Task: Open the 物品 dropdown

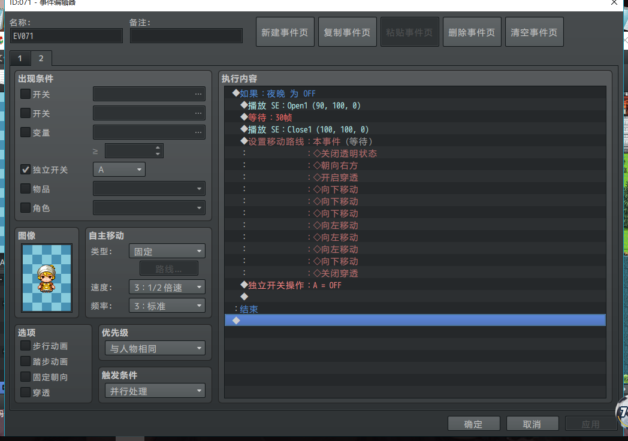Action: tap(149, 189)
